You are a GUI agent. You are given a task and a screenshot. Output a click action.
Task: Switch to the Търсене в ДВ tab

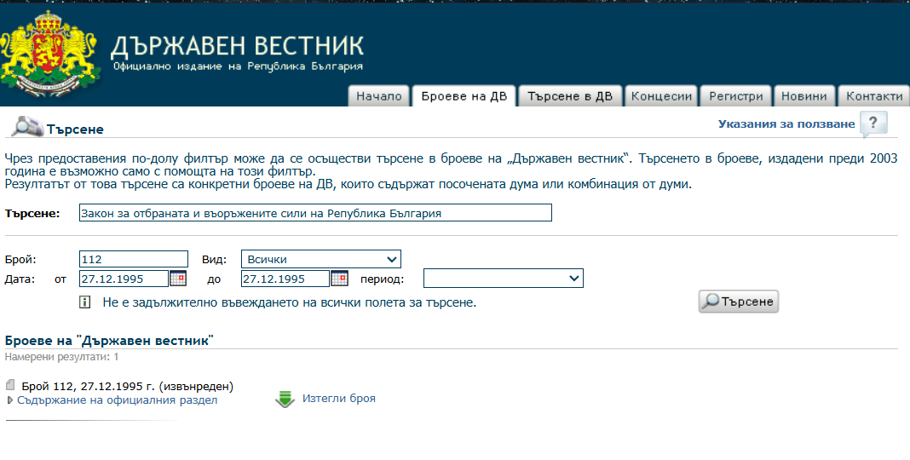coord(570,96)
